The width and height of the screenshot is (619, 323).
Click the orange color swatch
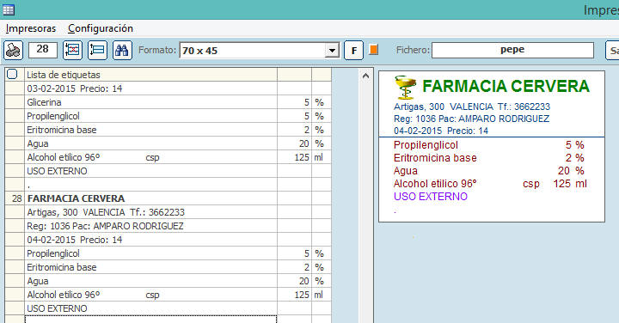373,50
